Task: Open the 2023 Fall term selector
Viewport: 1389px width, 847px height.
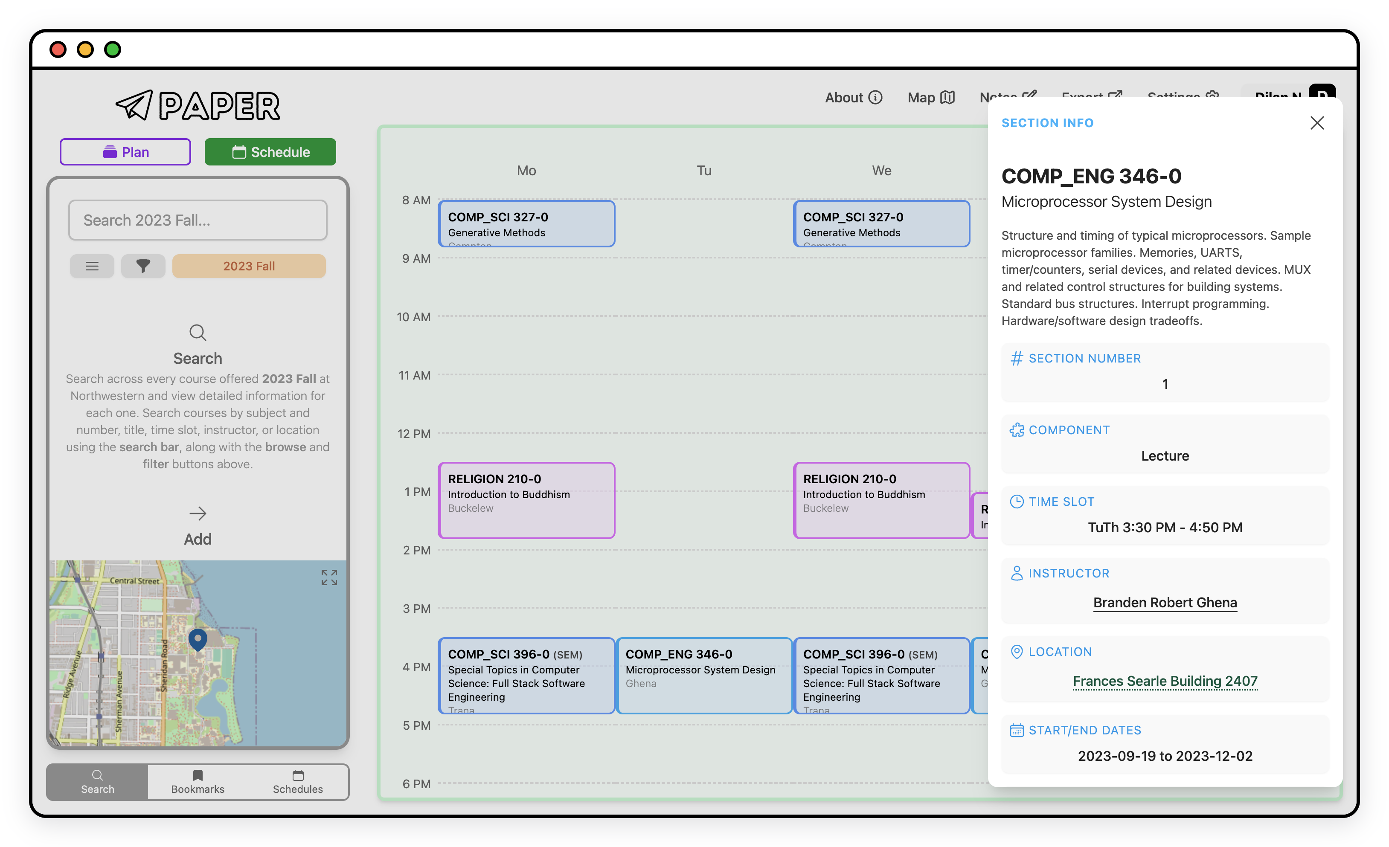Action: click(249, 266)
